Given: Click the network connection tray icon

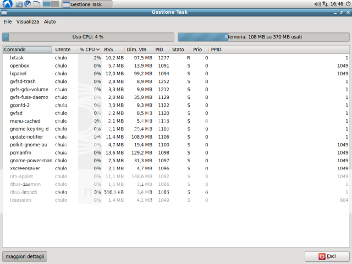Looking at the screenshot, I should click(x=325, y=4).
